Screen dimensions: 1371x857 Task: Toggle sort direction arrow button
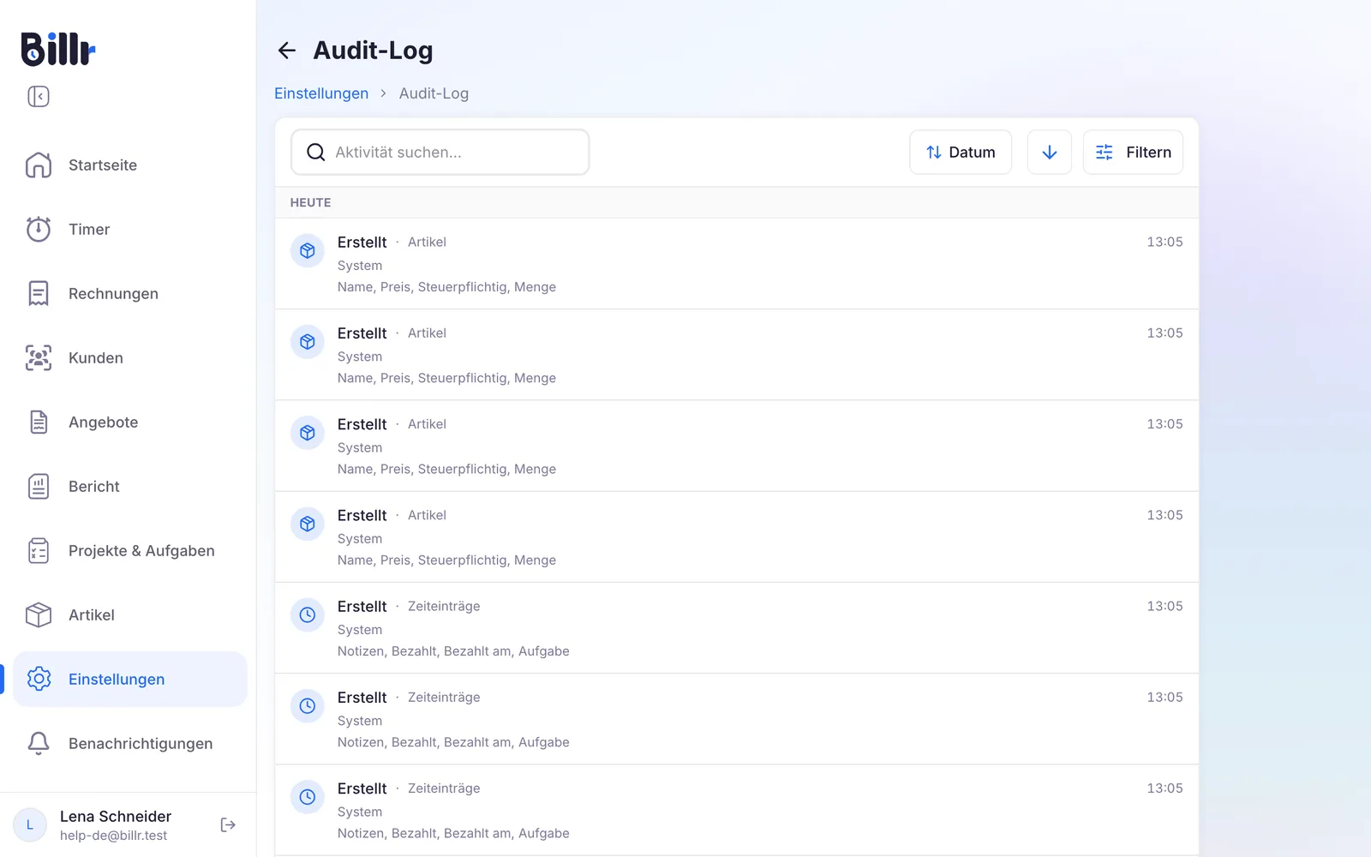1050,153
